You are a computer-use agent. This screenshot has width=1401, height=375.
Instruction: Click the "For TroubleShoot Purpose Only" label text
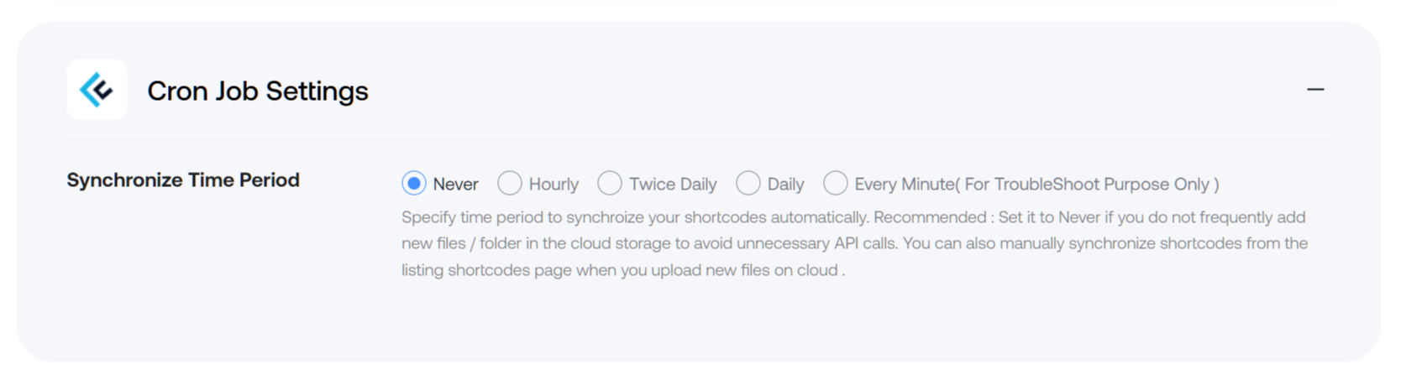1087,185
